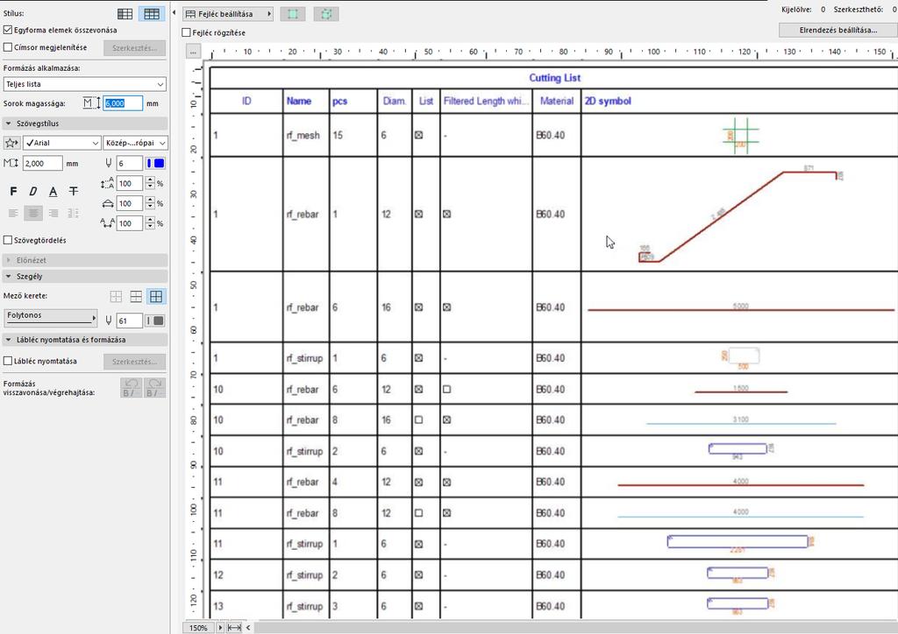Click the Sorok magassága 6,000 field
This screenshot has height=634, width=898.
(x=123, y=103)
